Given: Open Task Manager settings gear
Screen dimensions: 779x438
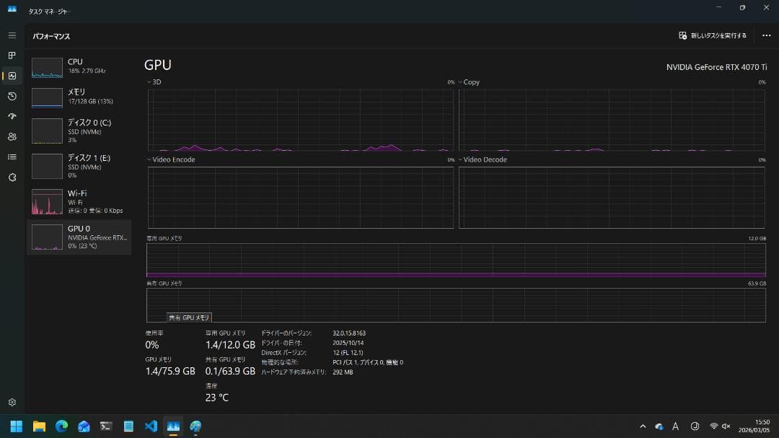Looking at the screenshot, I should coord(12,403).
